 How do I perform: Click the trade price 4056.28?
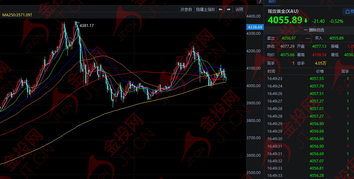click(317, 176)
